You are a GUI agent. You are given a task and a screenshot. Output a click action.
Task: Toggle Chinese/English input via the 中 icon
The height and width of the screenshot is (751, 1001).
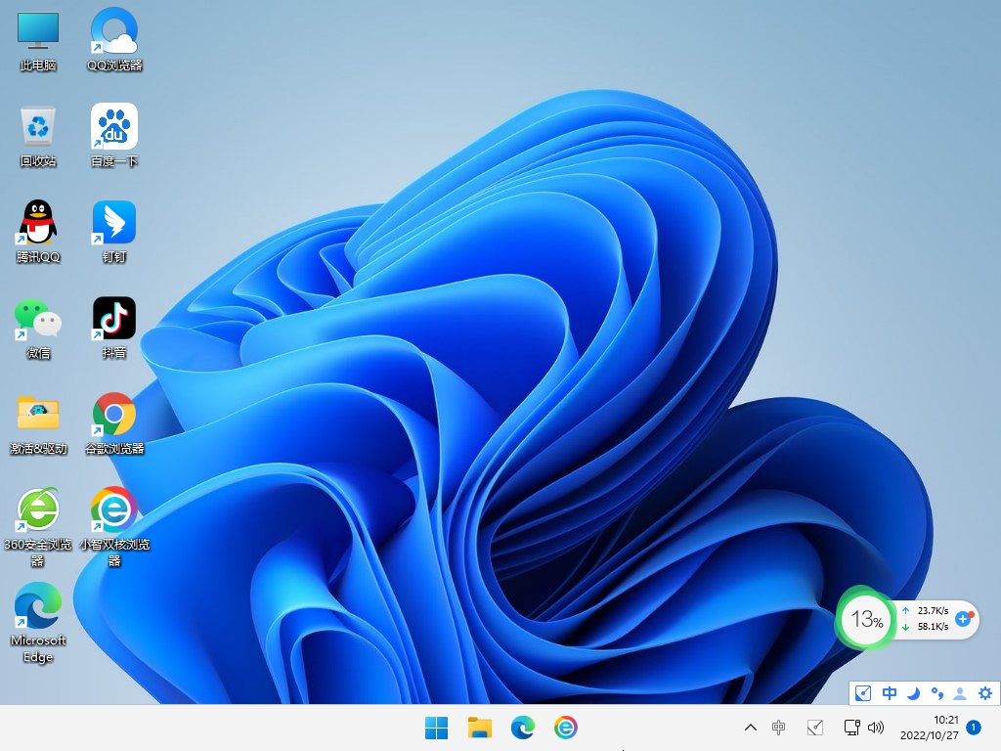(x=889, y=693)
